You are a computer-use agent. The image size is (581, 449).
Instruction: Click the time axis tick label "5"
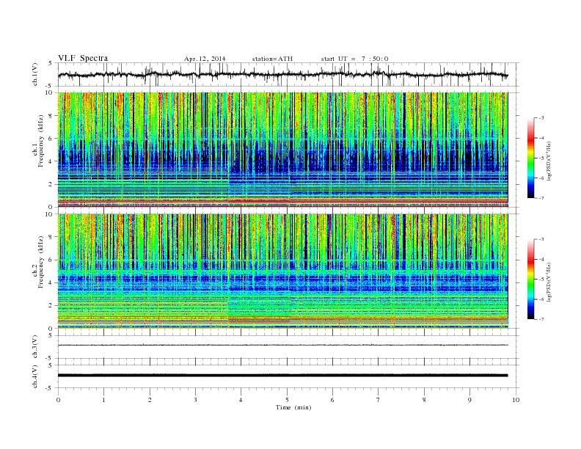tap(287, 400)
